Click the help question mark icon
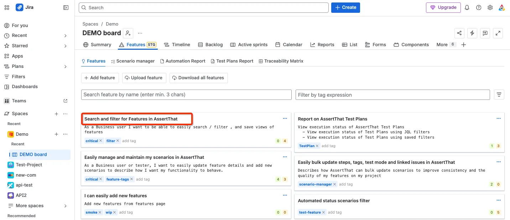 pyautogui.click(x=479, y=7)
